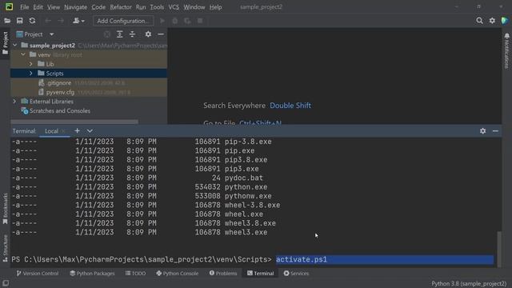Expand the Lib folder
This screenshot has width=512, height=288.
point(31,64)
